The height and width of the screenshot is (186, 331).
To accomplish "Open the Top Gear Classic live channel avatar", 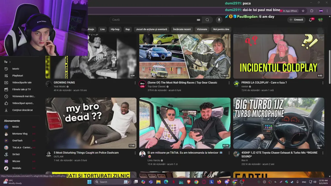I will 142,84.
